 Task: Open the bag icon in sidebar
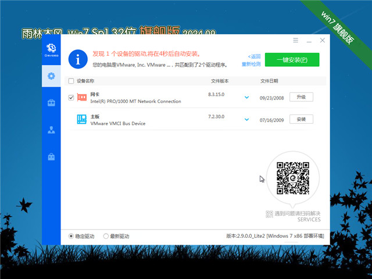tap(51, 157)
